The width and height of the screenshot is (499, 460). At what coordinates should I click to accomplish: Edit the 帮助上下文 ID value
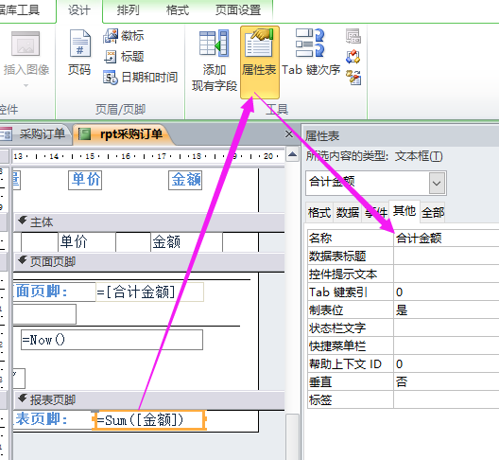point(446,363)
